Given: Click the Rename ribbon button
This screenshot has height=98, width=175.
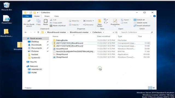Looking at the screenshot, I should pos(88,25).
